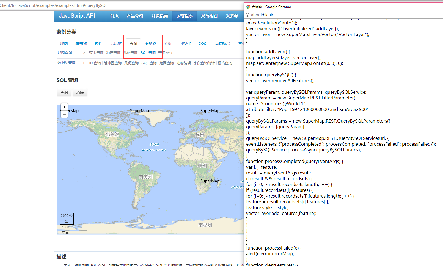Click the map zoom in plus button
The image size is (443, 266).
(64, 107)
